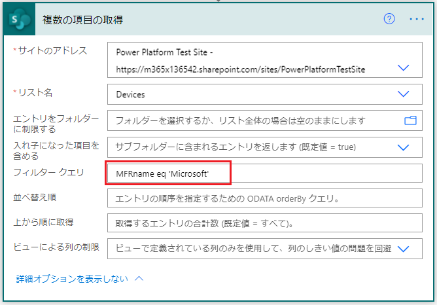Click the 入れ子になった項目を含める label

tap(56, 151)
